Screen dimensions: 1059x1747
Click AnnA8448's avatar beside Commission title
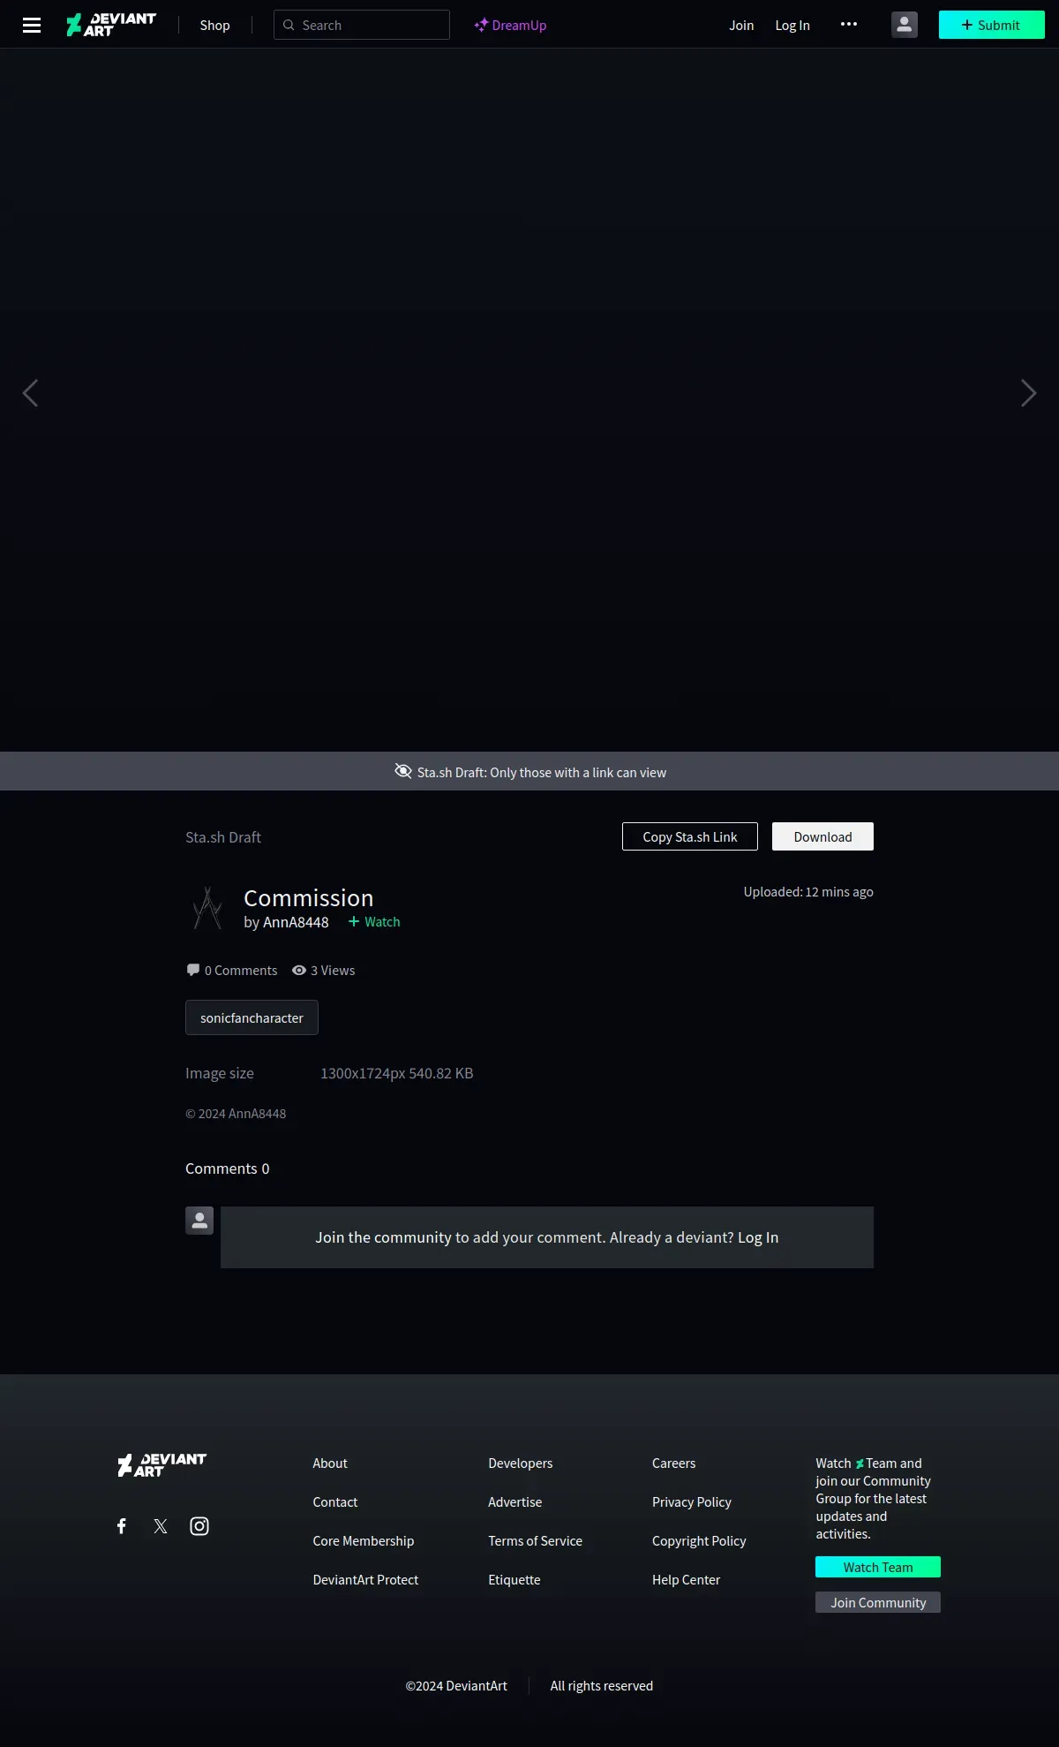(207, 908)
